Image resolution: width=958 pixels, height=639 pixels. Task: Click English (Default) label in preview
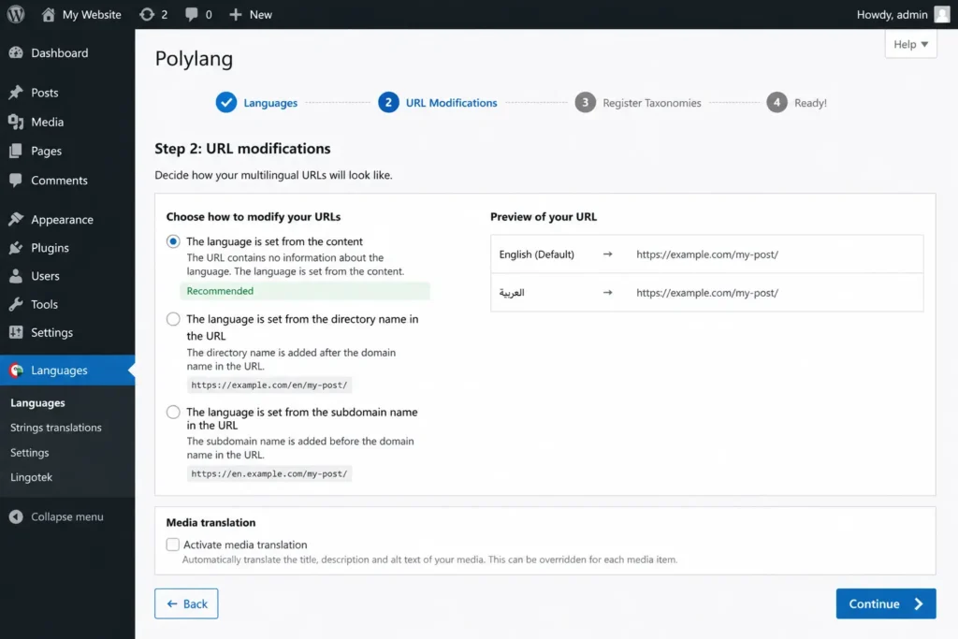pyautogui.click(x=536, y=254)
